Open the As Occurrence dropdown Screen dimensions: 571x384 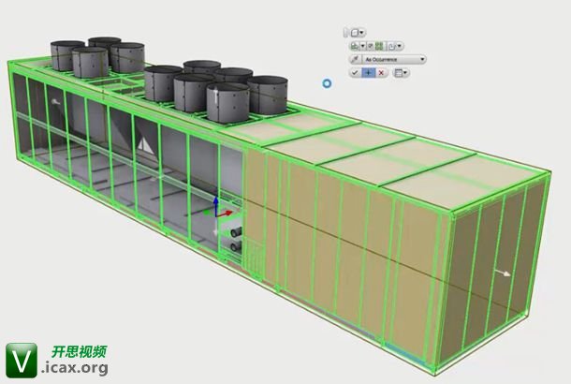coord(394,59)
